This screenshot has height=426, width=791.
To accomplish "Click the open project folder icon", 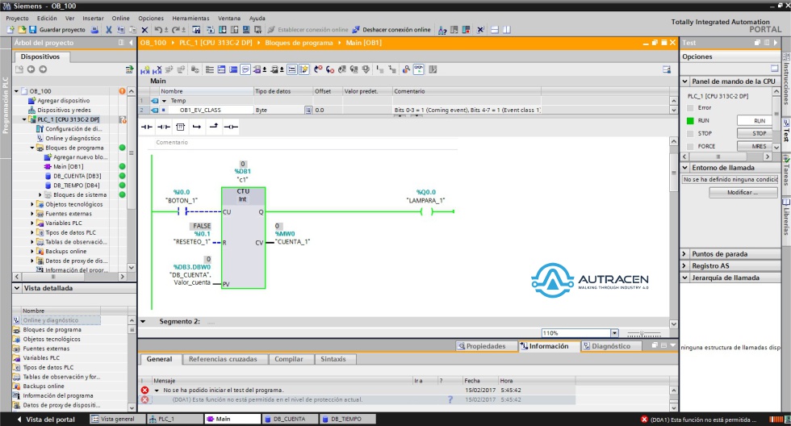I will (x=22, y=30).
